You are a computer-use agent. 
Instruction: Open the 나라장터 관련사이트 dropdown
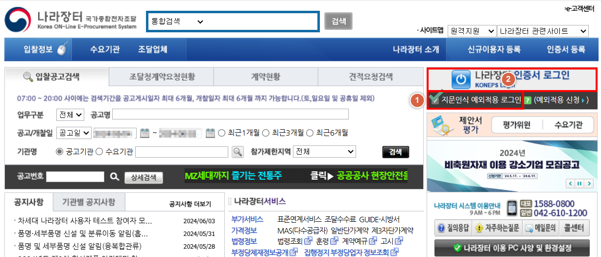pyautogui.click(x=543, y=31)
